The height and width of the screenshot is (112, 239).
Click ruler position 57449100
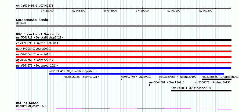coord(174,11)
